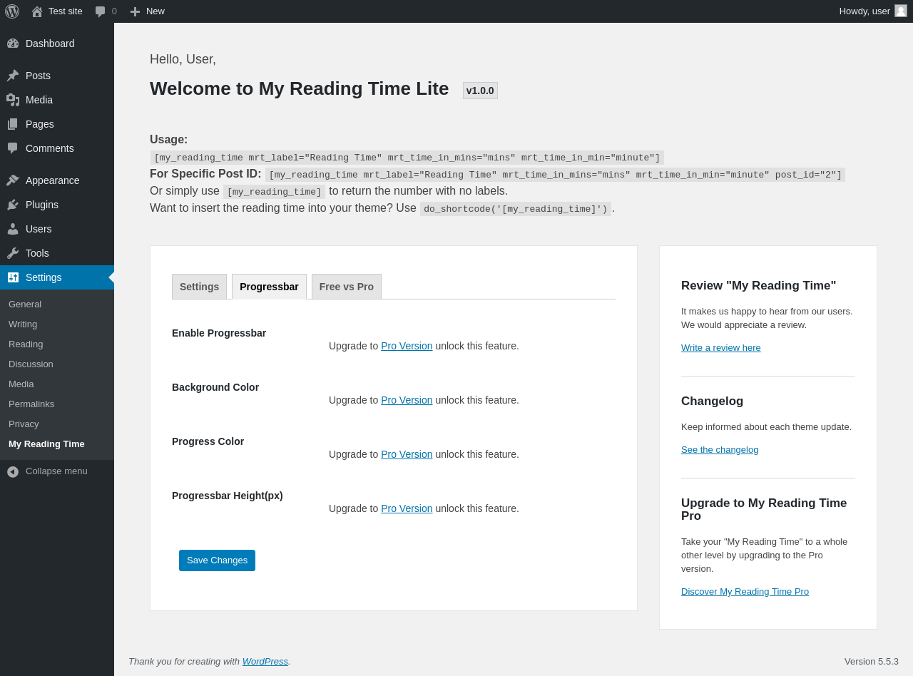913x676 pixels.
Task: Click the Media icon in top-level sidebar
Action: (13, 100)
